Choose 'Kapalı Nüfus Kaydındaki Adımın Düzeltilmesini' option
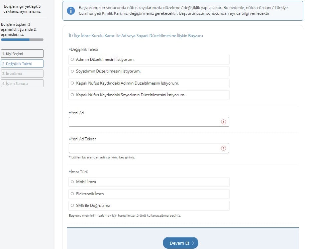 point(72,83)
